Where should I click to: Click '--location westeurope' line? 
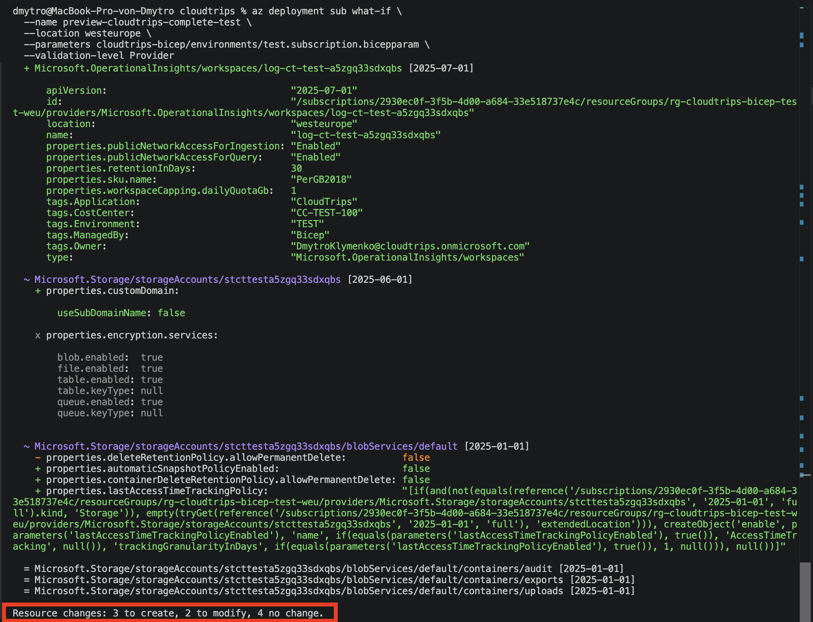tap(87, 33)
